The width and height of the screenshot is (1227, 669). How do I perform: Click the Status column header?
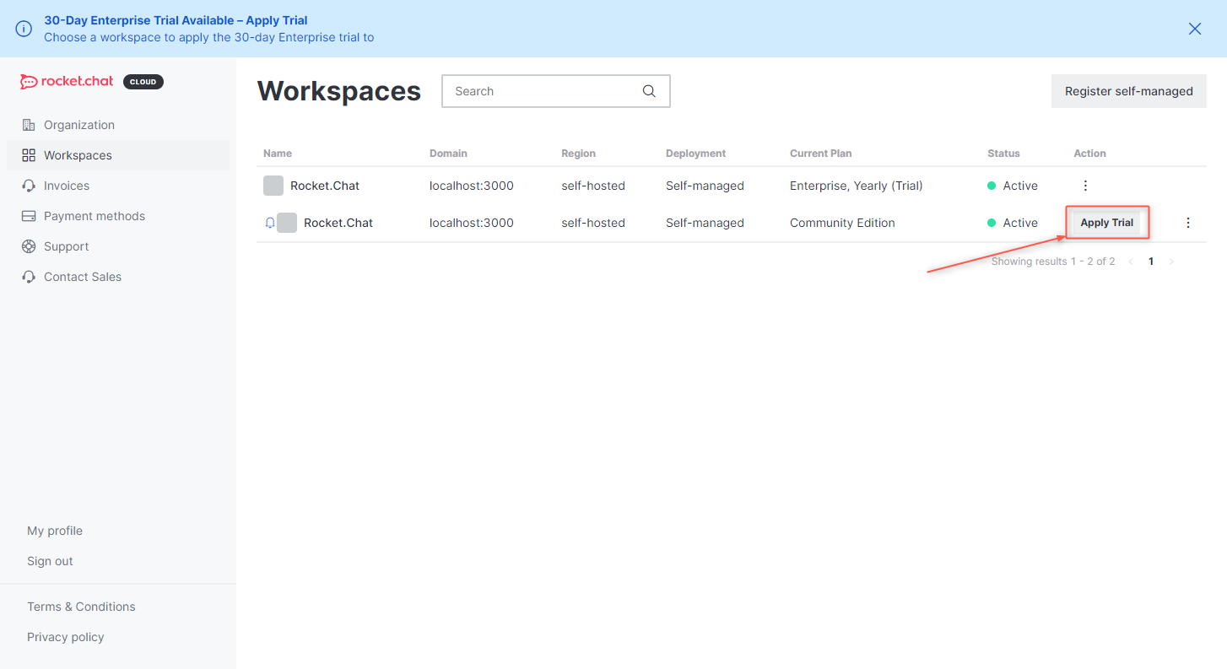coord(1003,154)
